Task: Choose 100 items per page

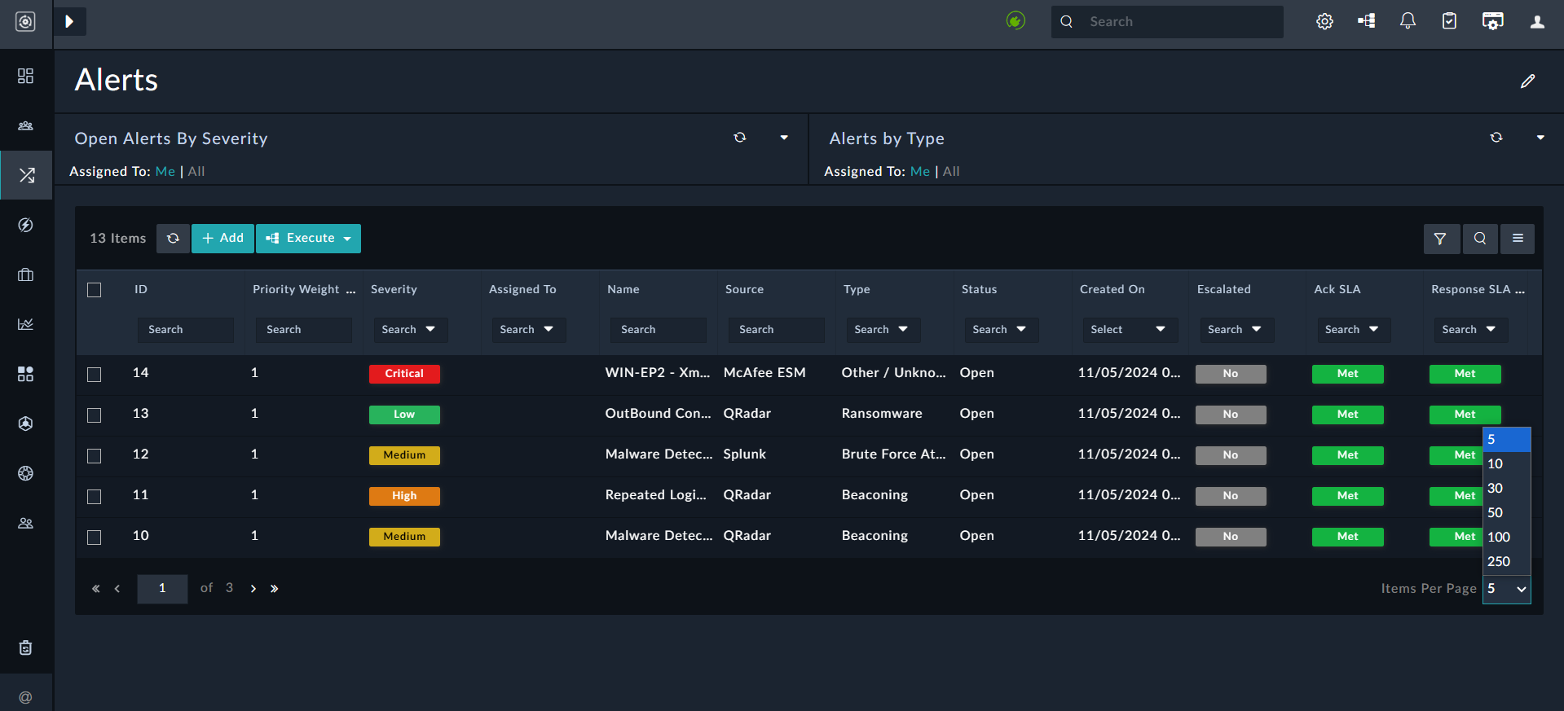Action: click(1506, 538)
